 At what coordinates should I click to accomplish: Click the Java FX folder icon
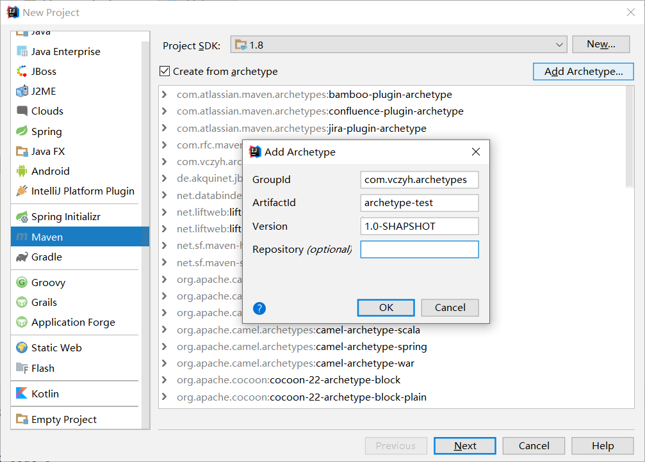22,151
